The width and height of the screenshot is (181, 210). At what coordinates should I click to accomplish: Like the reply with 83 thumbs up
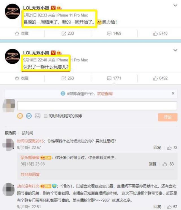[x=168, y=164]
